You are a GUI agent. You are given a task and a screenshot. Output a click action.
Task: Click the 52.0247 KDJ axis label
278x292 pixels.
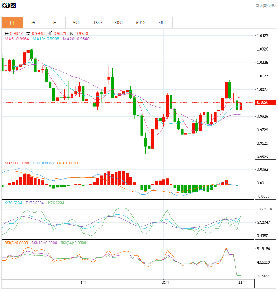(x=263, y=222)
